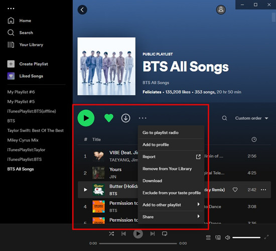
Task: Skip to next track
Action: tap(153, 234)
